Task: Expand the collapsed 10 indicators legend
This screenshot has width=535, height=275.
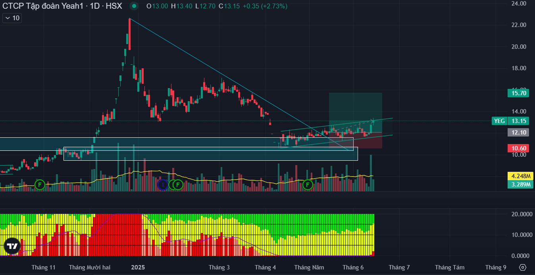Action: [12, 18]
